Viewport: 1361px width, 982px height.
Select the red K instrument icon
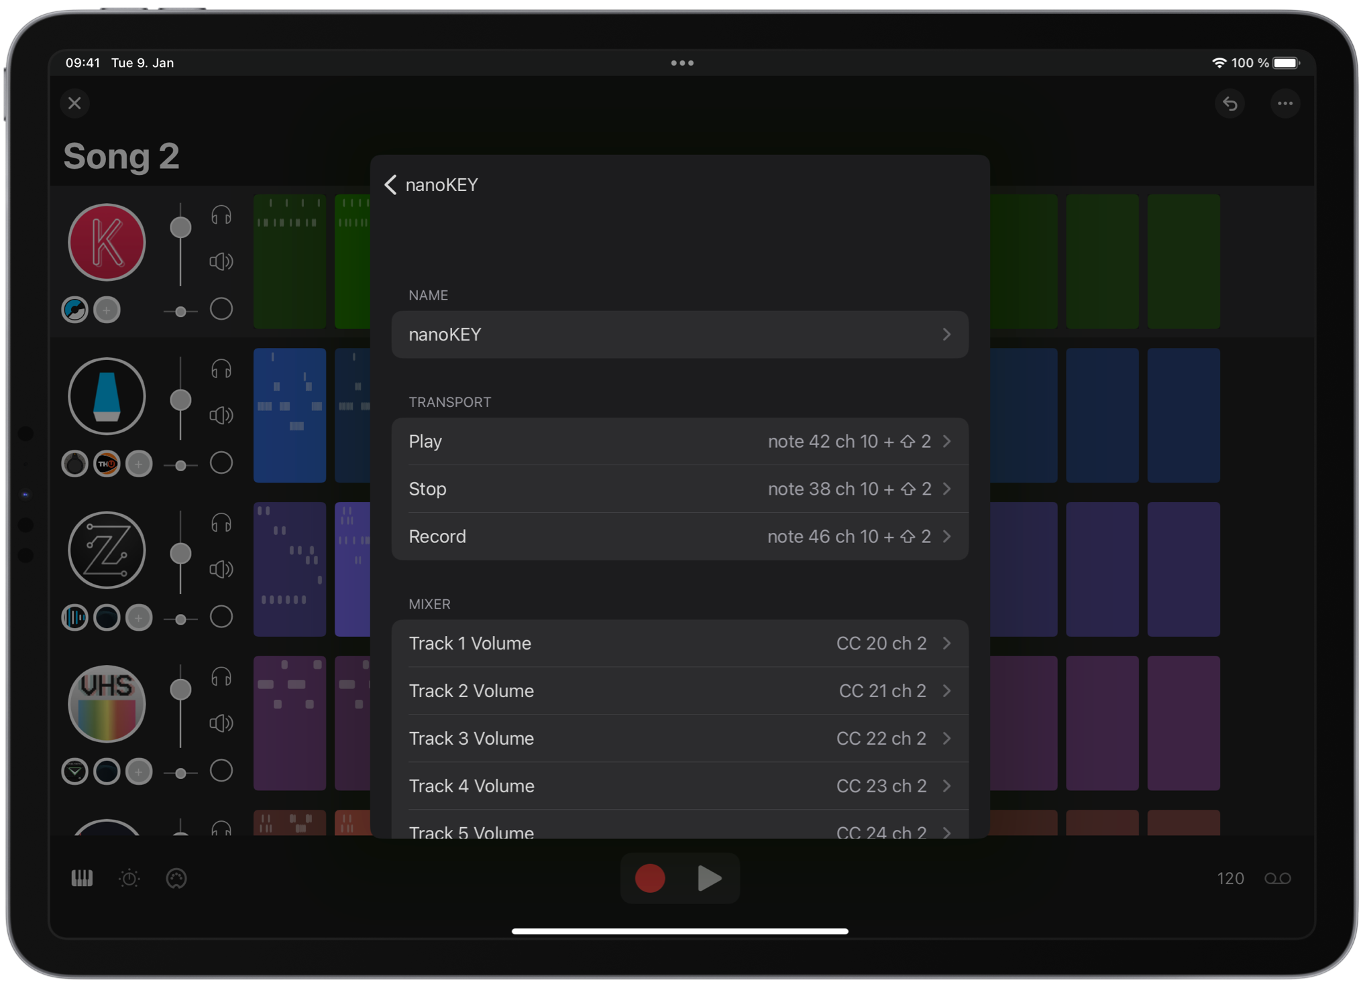coord(107,242)
